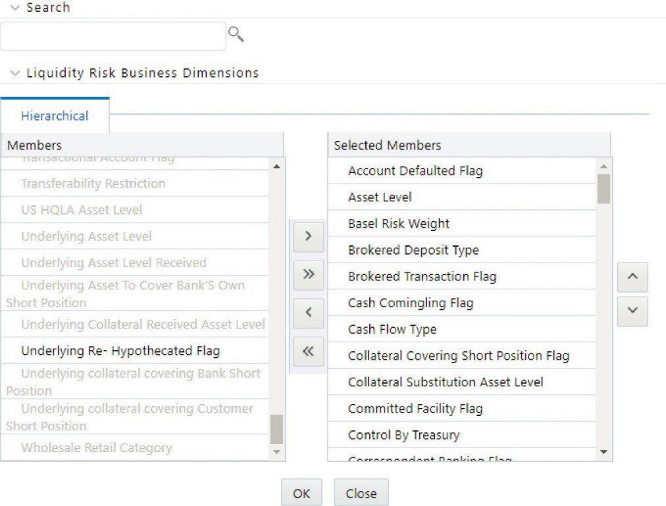
Task: Select Committed Facility Flag row
Action: click(x=462, y=408)
